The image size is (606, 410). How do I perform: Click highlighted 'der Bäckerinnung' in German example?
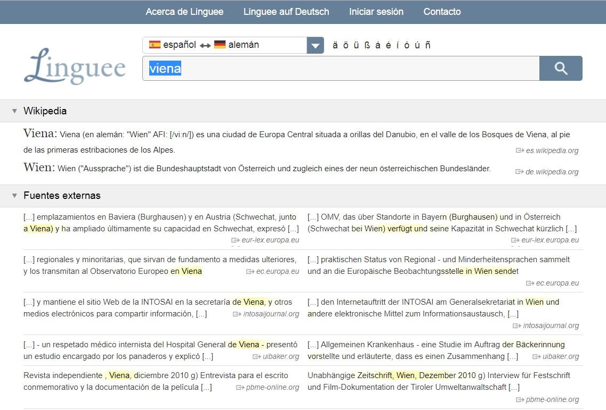[534, 345]
